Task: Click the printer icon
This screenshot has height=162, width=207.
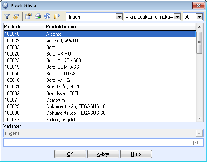Action: (x=38, y=16)
